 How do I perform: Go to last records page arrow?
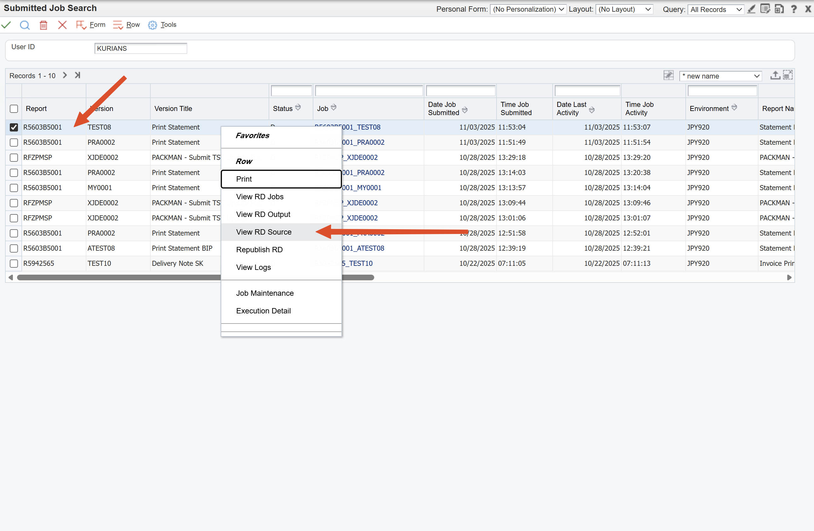78,75
